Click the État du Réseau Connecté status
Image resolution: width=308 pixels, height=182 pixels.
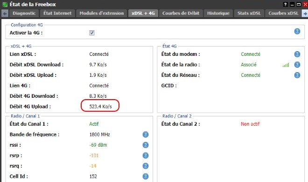(251, 75)
